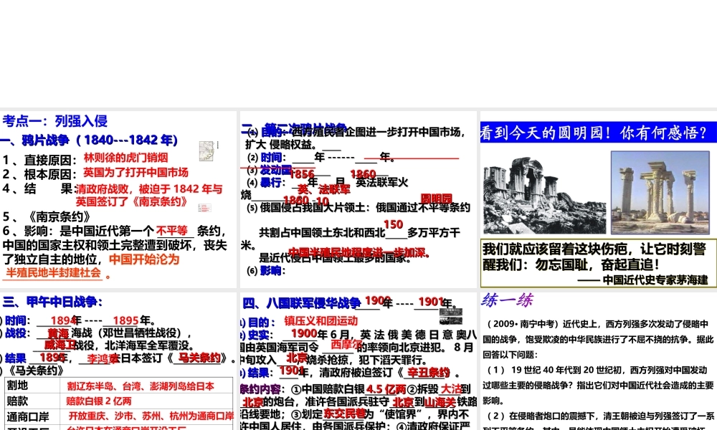The image size is (717, 430).
Task: Select the blue label (6) 影响
Action: tap(266, 271)
